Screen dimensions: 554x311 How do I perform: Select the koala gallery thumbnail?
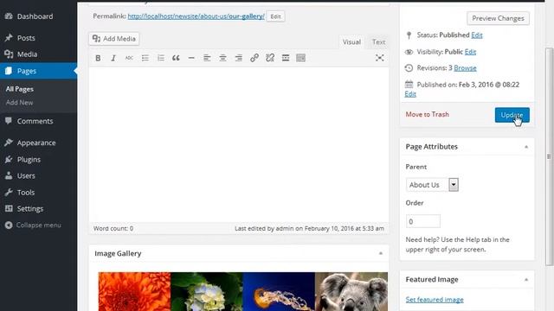point(351,292)
